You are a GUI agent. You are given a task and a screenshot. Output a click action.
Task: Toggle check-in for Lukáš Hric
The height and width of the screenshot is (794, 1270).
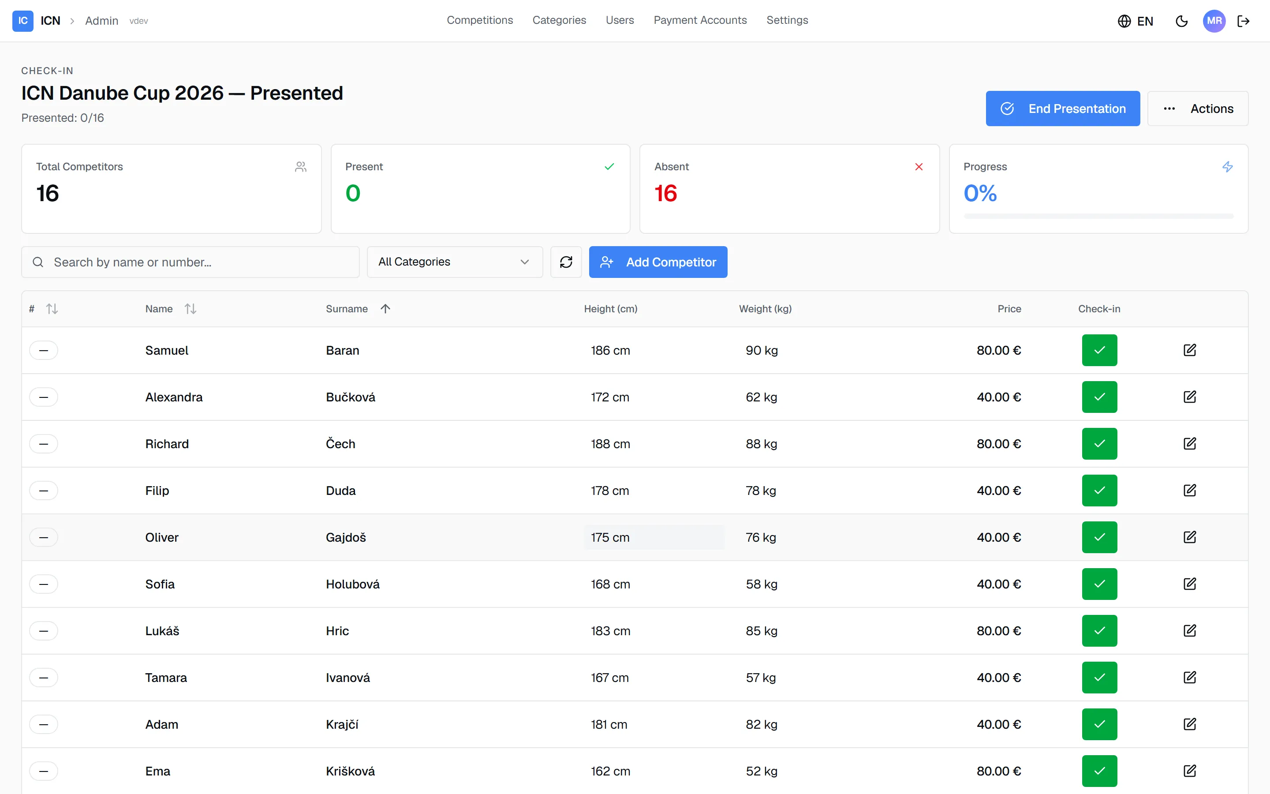click(x=1099, y=631)
